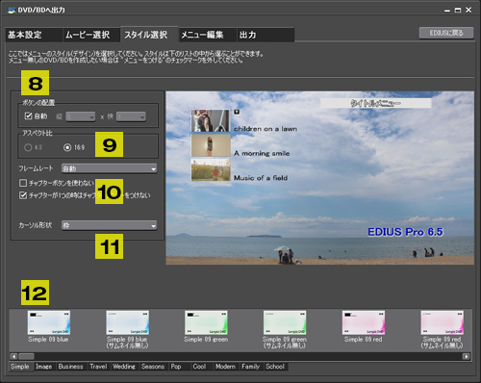481x383 pixels.
Task: Select the スタイル選択 tab
Action: (x=149, y=35)
